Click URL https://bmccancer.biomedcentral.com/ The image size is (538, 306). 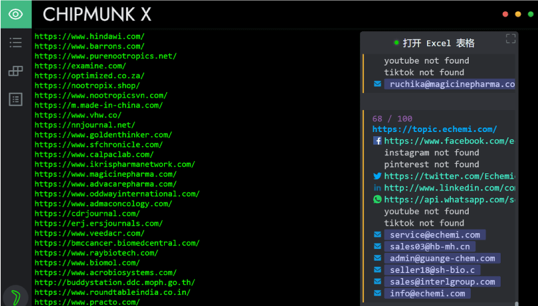click(117, 243)
